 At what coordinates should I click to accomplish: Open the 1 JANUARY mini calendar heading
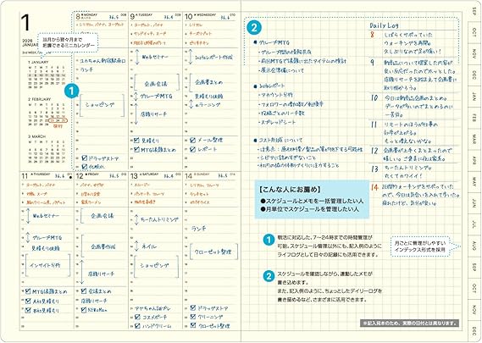point(38,62)
